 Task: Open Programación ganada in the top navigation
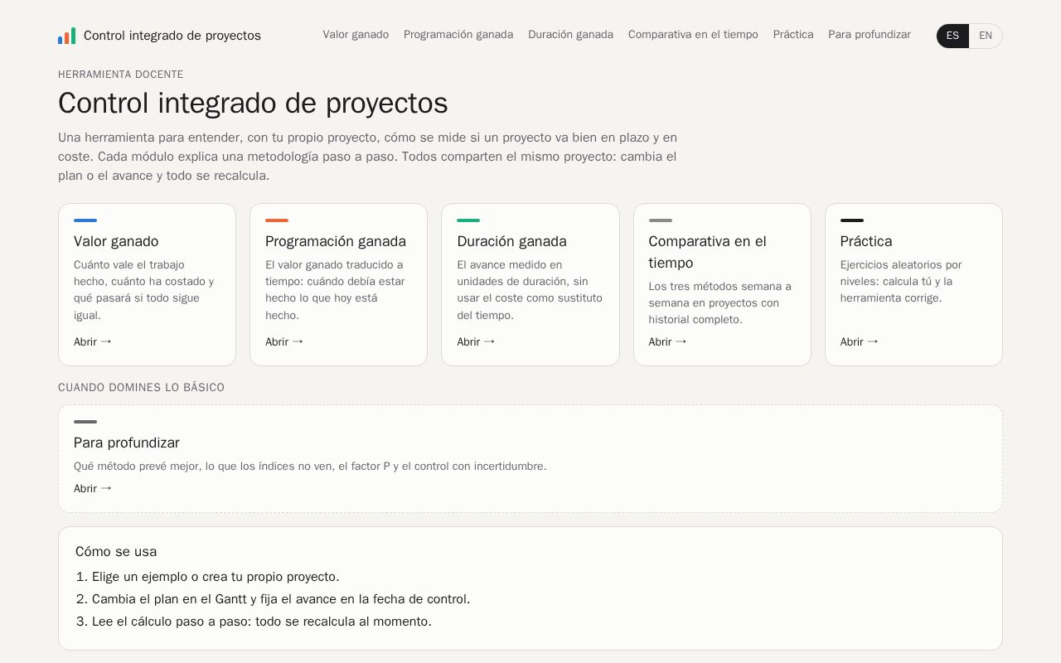(458, 35)
